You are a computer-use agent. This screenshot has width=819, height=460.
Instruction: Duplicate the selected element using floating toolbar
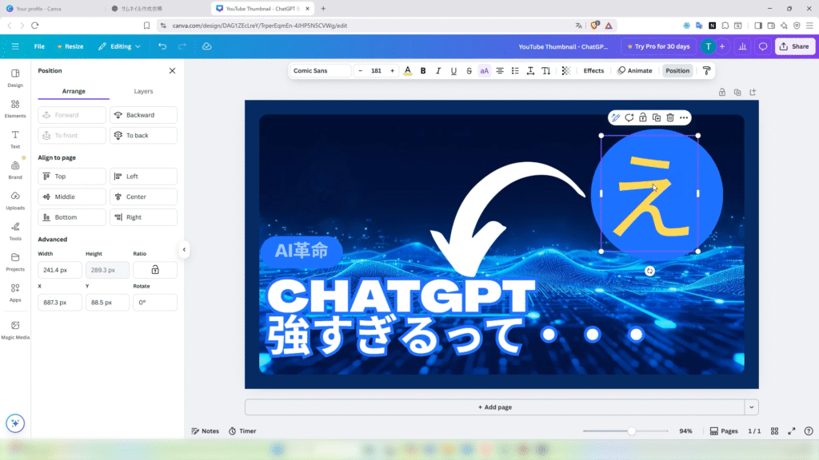[657, 117]
